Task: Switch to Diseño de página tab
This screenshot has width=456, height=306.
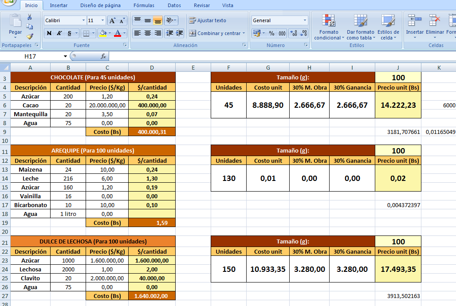Action: pyautogui.click(x=100, y=5)
